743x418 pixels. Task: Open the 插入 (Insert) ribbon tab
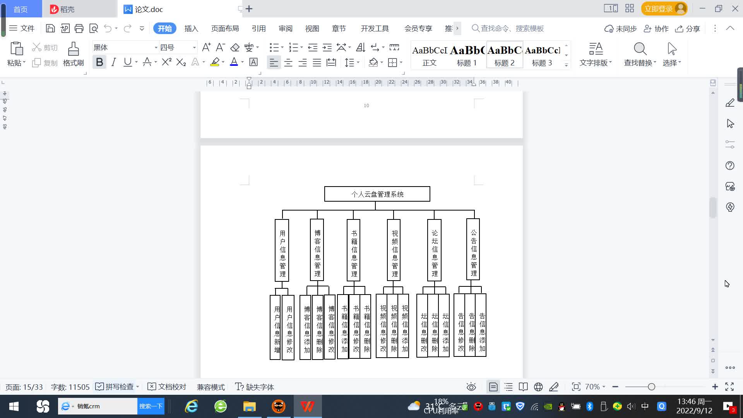tap(191, 28)
